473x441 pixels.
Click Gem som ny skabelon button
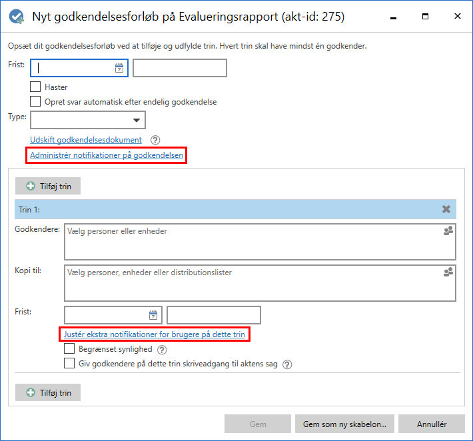(x=344, y=424)
